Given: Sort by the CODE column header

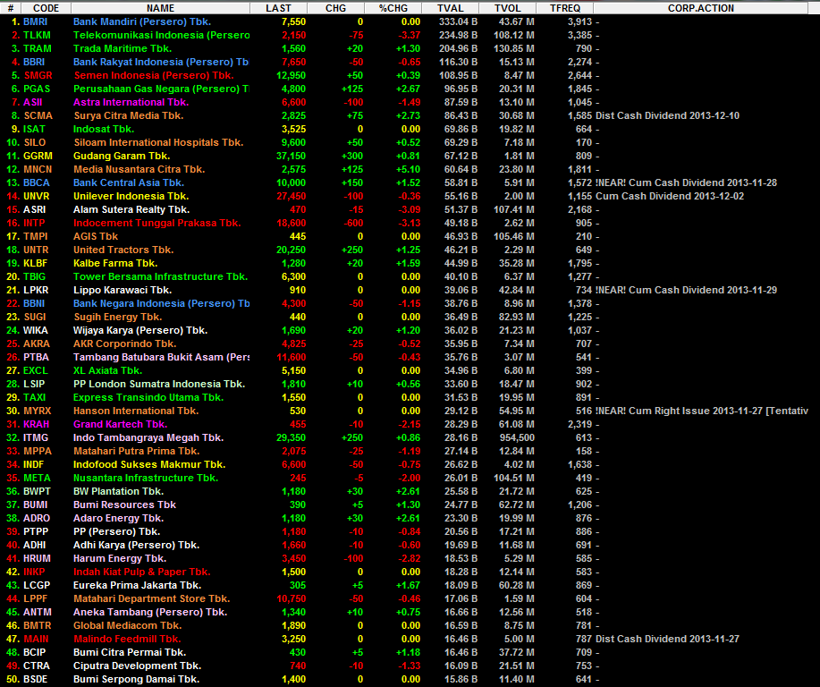Looking at the screenshot, I should click(x=46, y=8).
